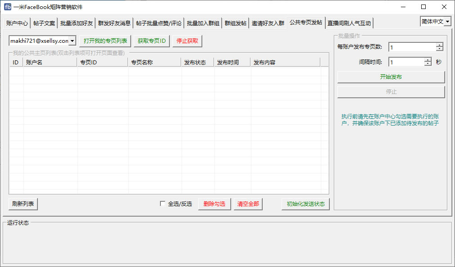This screenshot has width=455, height=267.
Task: Focus the 每账户发布专页数 input field
Action: (412, 47)
